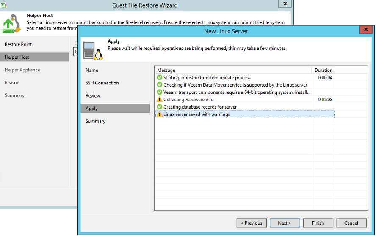The height and width of the screenshot is (239, 376).
Task: Go to the Name step in New Linux Server
Action: pos(92,71)
